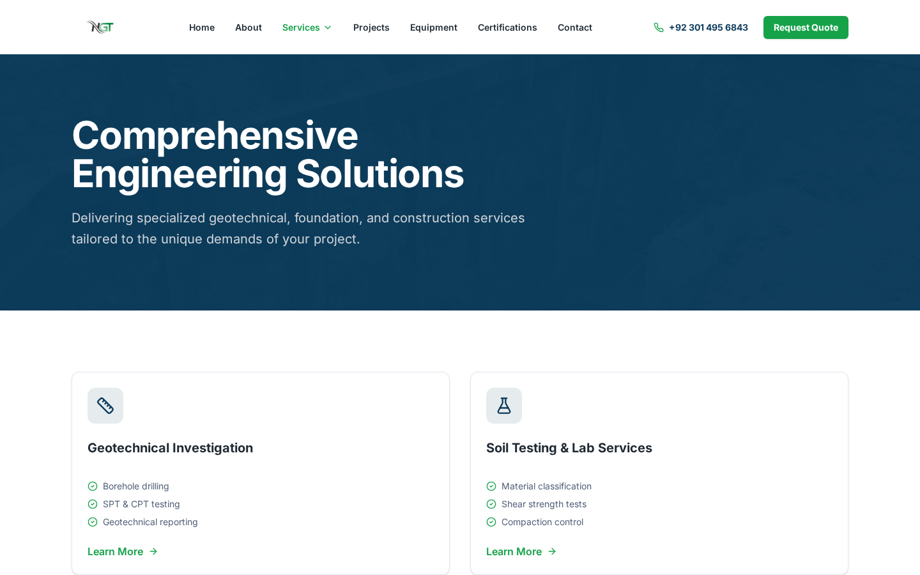Open the Contact page
Screen dimensions: 920x575
(x=575, y=27)
